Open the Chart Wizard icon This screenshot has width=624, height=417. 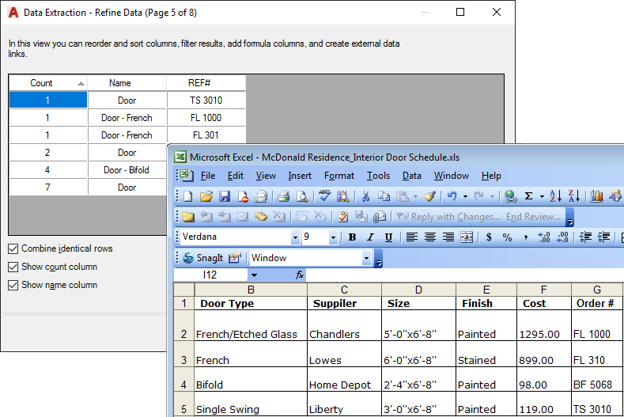596,196
